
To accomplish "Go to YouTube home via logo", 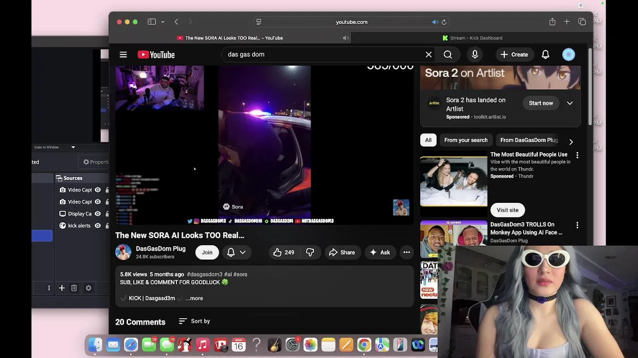I will pyautogui.click(x=156, y=55).
